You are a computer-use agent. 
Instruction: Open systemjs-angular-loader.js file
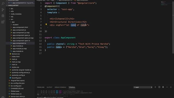click(x=21, y=70)
